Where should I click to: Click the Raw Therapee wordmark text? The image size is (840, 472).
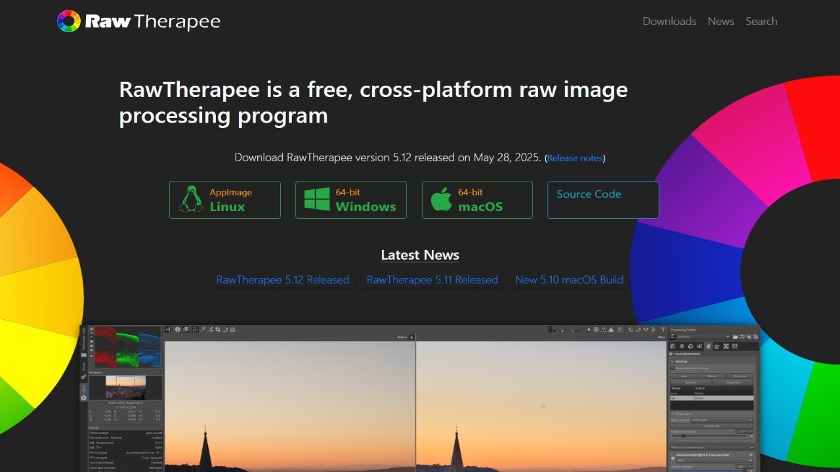tap(152, 22)
